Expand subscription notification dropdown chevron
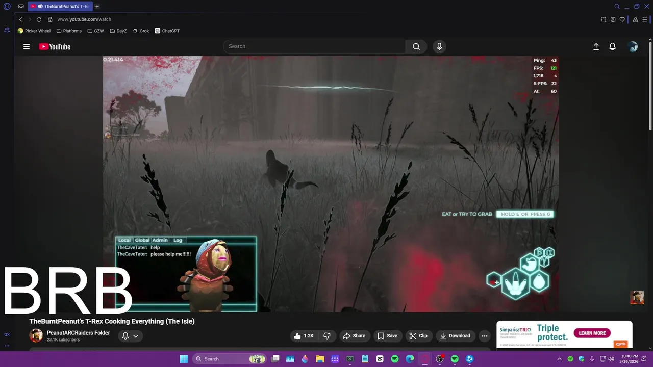653x367 pixels. click(x=136, y=336)
